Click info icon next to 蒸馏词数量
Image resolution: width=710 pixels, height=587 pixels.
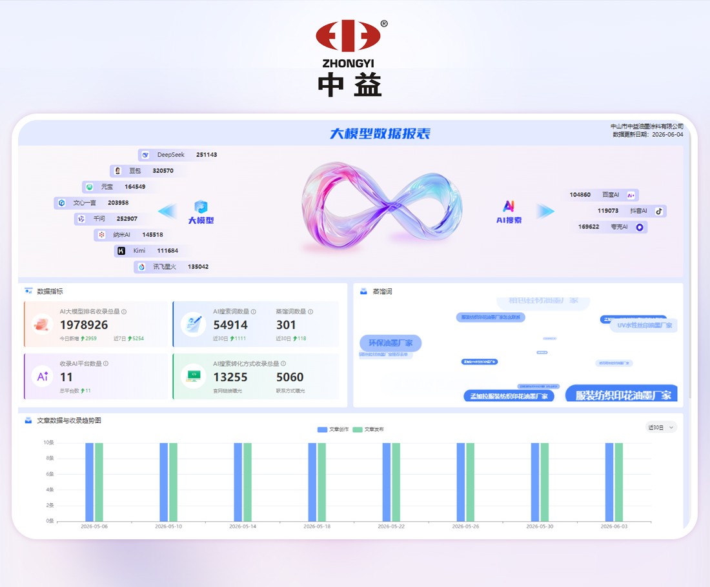coord(310,312)
